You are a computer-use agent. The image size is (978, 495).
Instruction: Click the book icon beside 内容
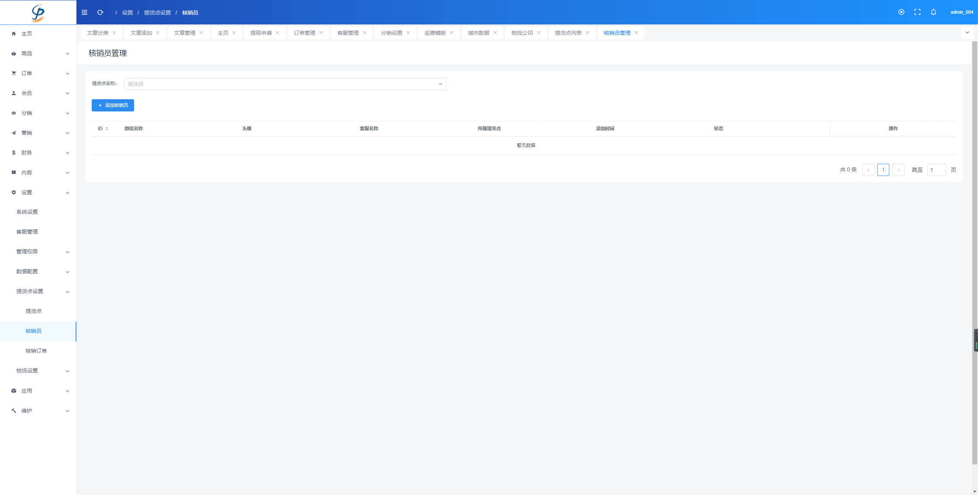(14, 173)
